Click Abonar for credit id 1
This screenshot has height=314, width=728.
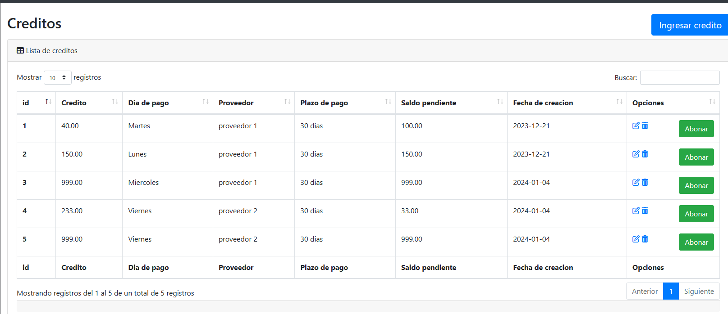point(696,129)
